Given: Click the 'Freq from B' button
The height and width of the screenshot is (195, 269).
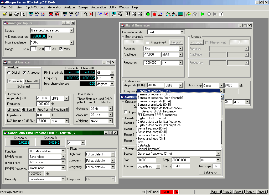Looking at the screenshot, I should point(61,109).
